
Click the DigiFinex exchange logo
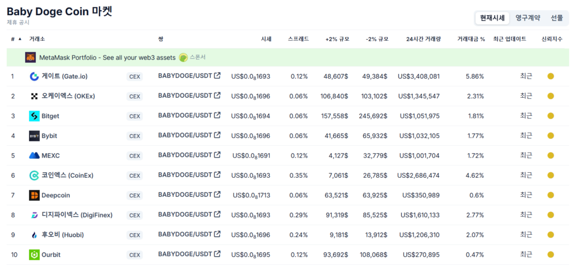34,215
